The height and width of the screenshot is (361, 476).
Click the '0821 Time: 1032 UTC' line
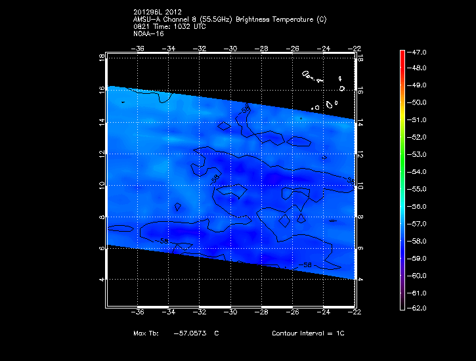[169, 27]
